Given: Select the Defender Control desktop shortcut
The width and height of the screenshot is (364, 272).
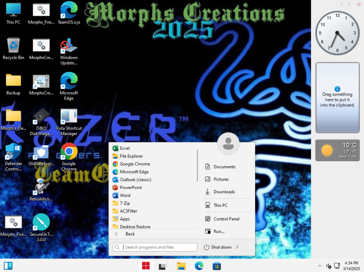Looking at the screenshot, I should point(13,157).
